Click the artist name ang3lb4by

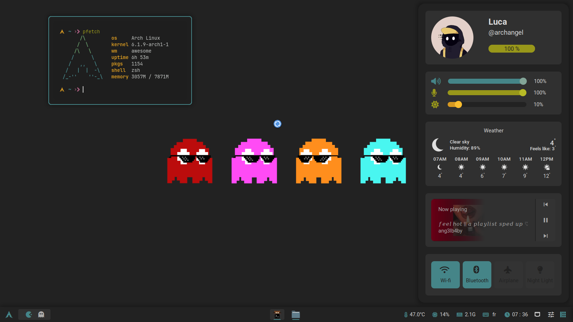pyautogui.click(x=450, y=231)
